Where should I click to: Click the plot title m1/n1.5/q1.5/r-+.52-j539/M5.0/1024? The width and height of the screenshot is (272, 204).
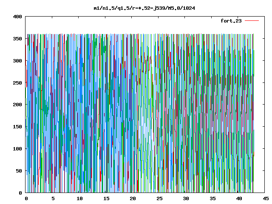click(144, 8)
